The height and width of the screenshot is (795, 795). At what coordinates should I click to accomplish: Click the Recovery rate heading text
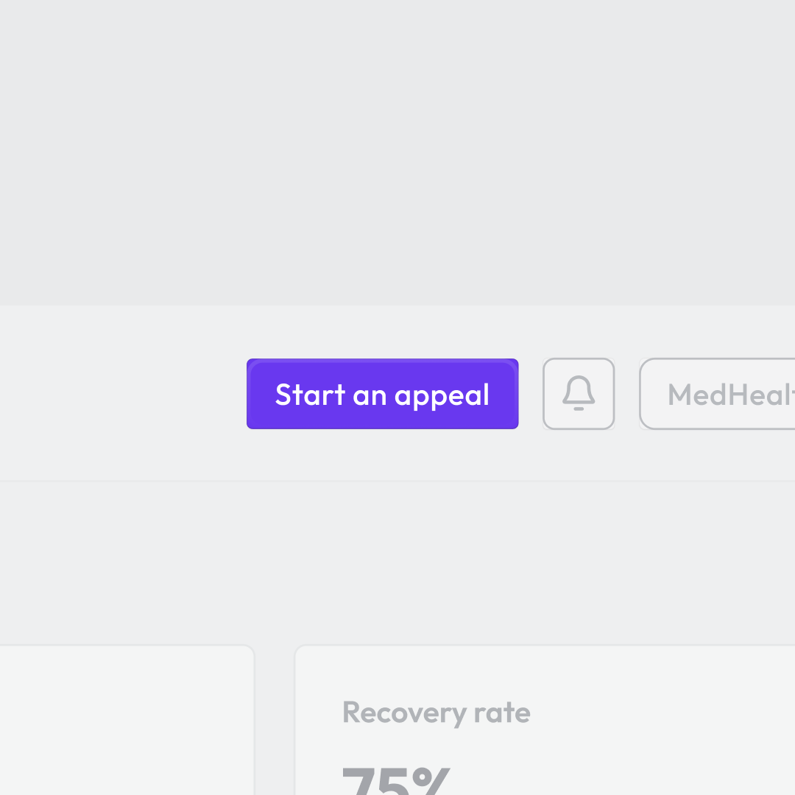click(437, 713)
